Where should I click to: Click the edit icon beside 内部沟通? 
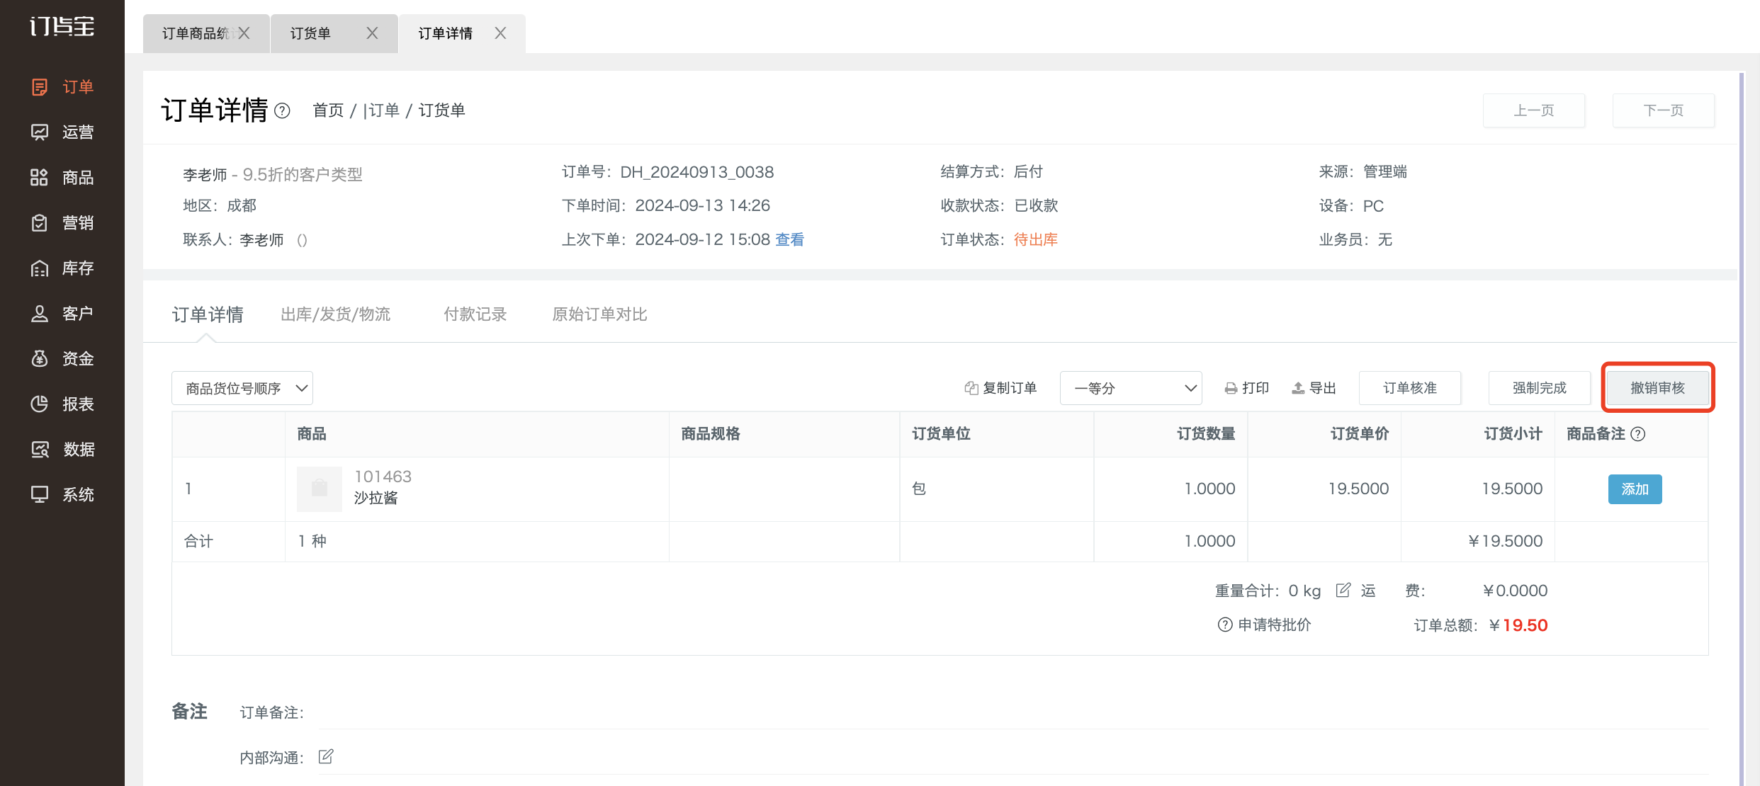tap(326, 756)
